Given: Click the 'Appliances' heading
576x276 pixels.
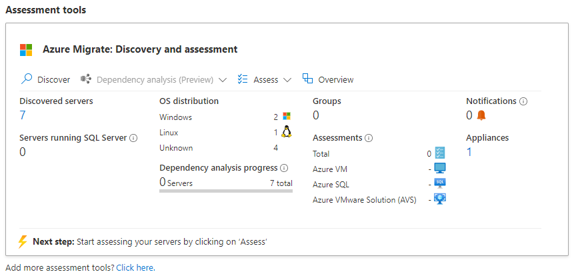Looking at the screenshot, I should 487,138.
